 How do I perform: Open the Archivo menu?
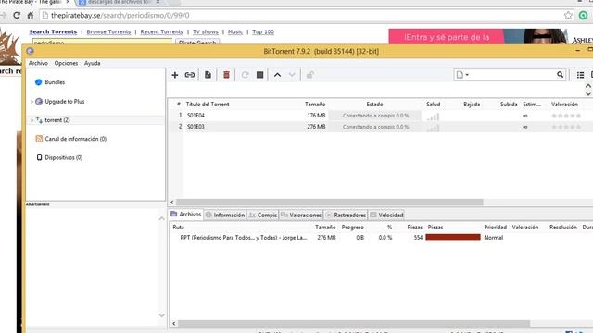click(x=38, y=63)
